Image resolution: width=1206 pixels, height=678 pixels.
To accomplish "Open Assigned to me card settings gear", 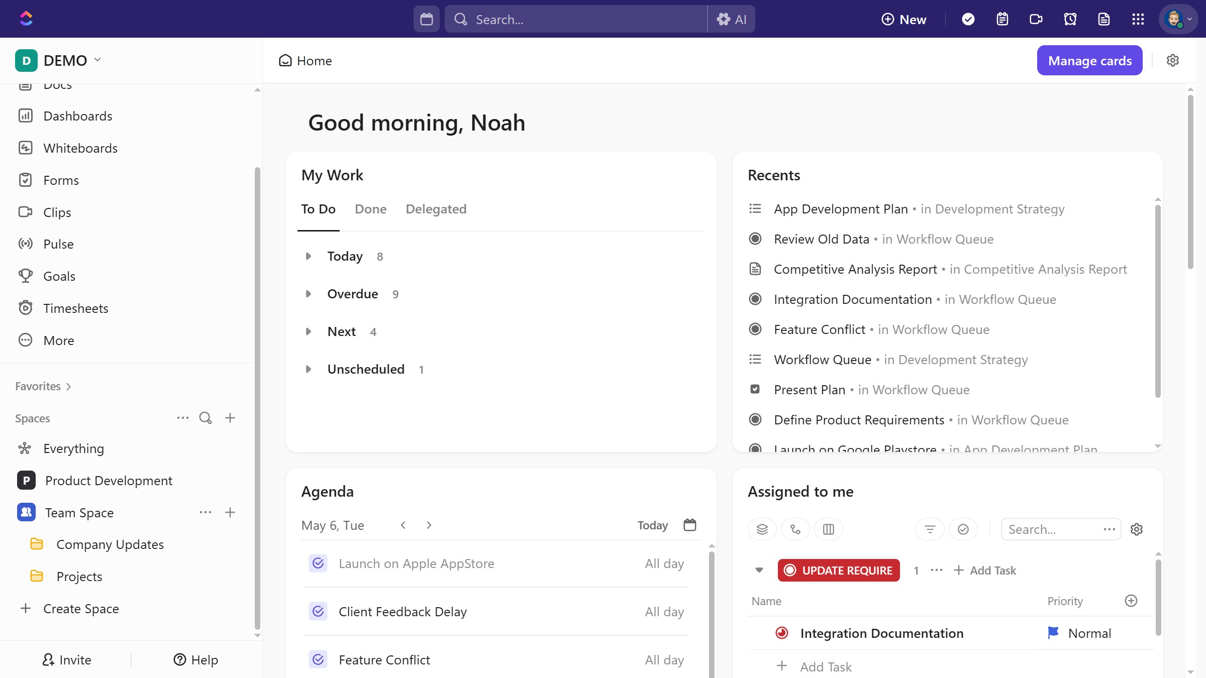I will pos(1137,529).
